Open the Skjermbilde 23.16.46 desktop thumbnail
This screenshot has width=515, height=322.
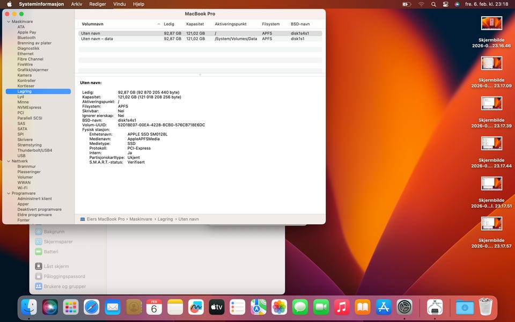(x=491, y=23)
